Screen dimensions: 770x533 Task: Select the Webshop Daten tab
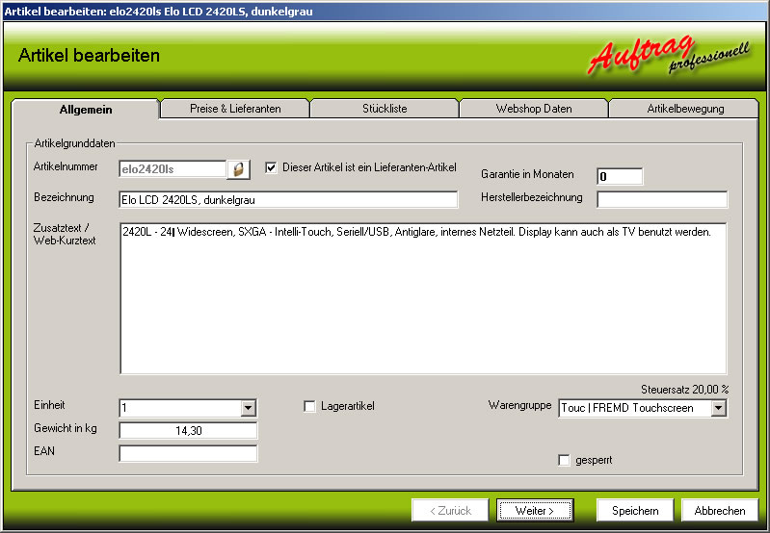pyautogui.click(x=534, y=109)
